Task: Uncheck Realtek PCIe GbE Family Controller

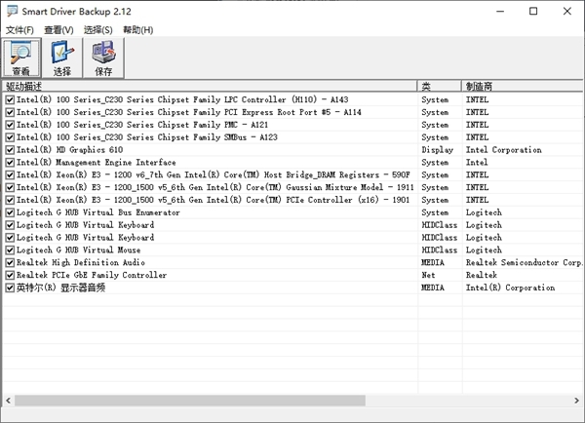Action: point(10,275)
